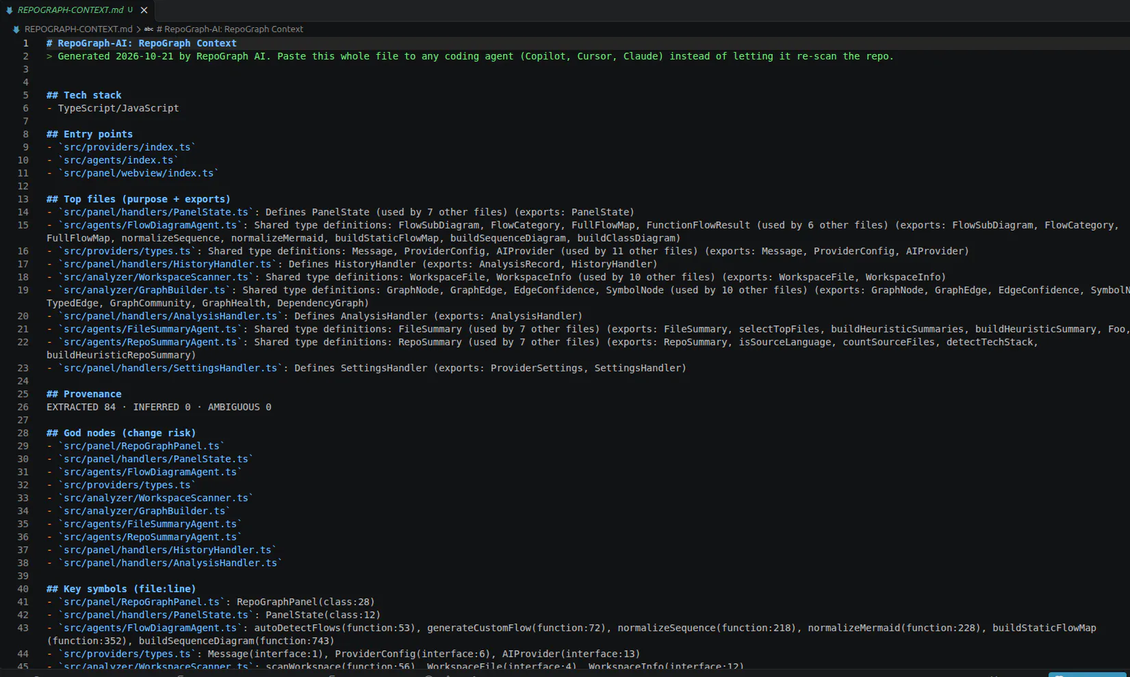This screenshot has height=677, width=1130.
Task: Click line number 40 in the gutter
Action: coord(23,589)
